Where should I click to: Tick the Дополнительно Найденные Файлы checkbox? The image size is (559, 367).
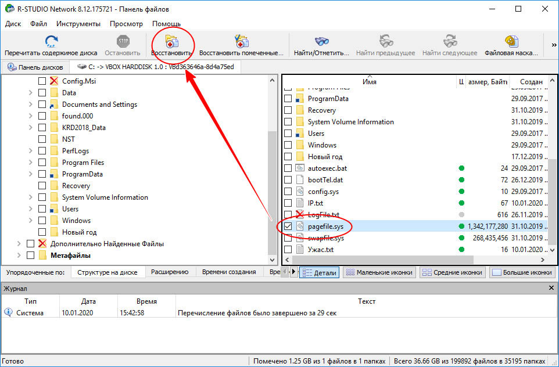[31, 244]
